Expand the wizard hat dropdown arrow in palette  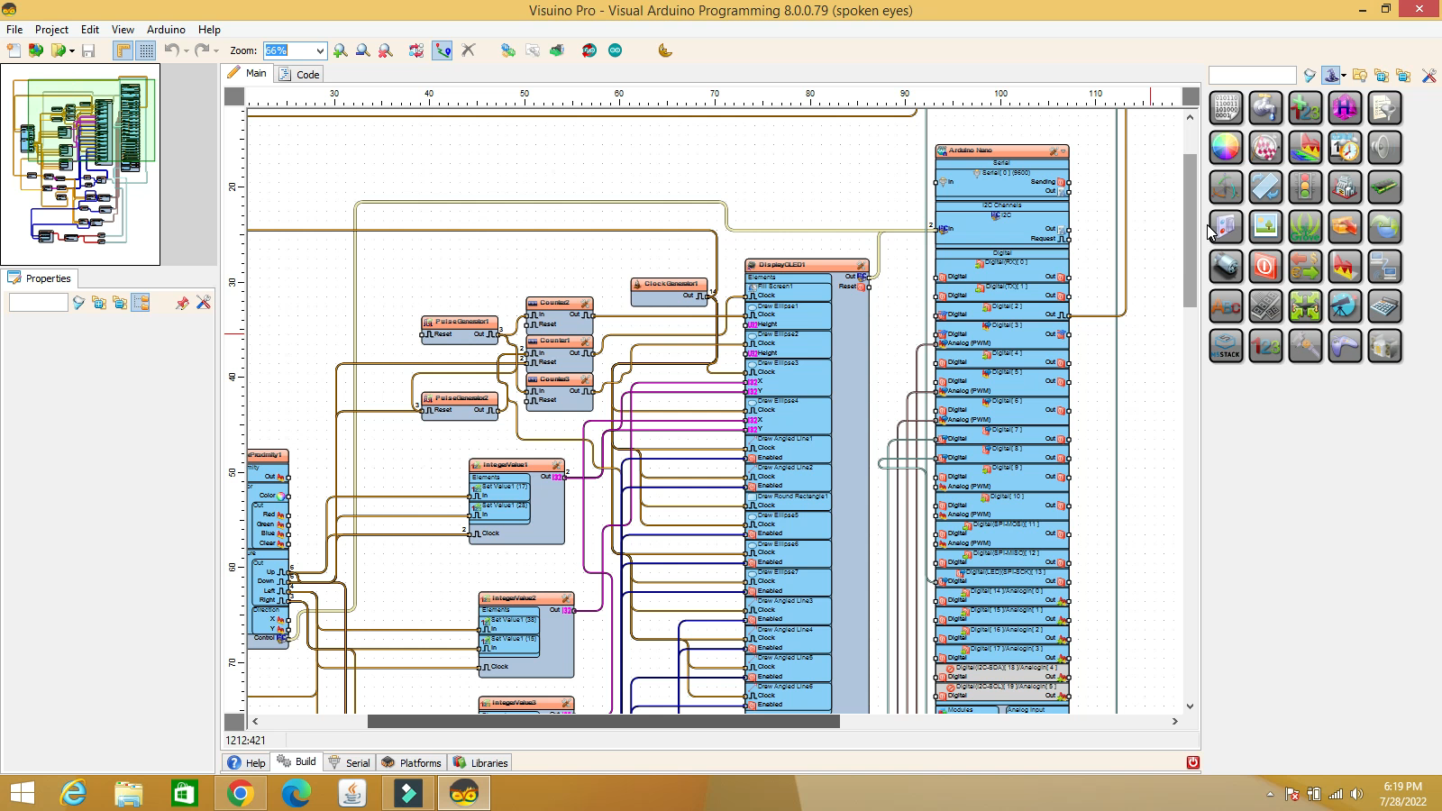[x=1344, y=76]
